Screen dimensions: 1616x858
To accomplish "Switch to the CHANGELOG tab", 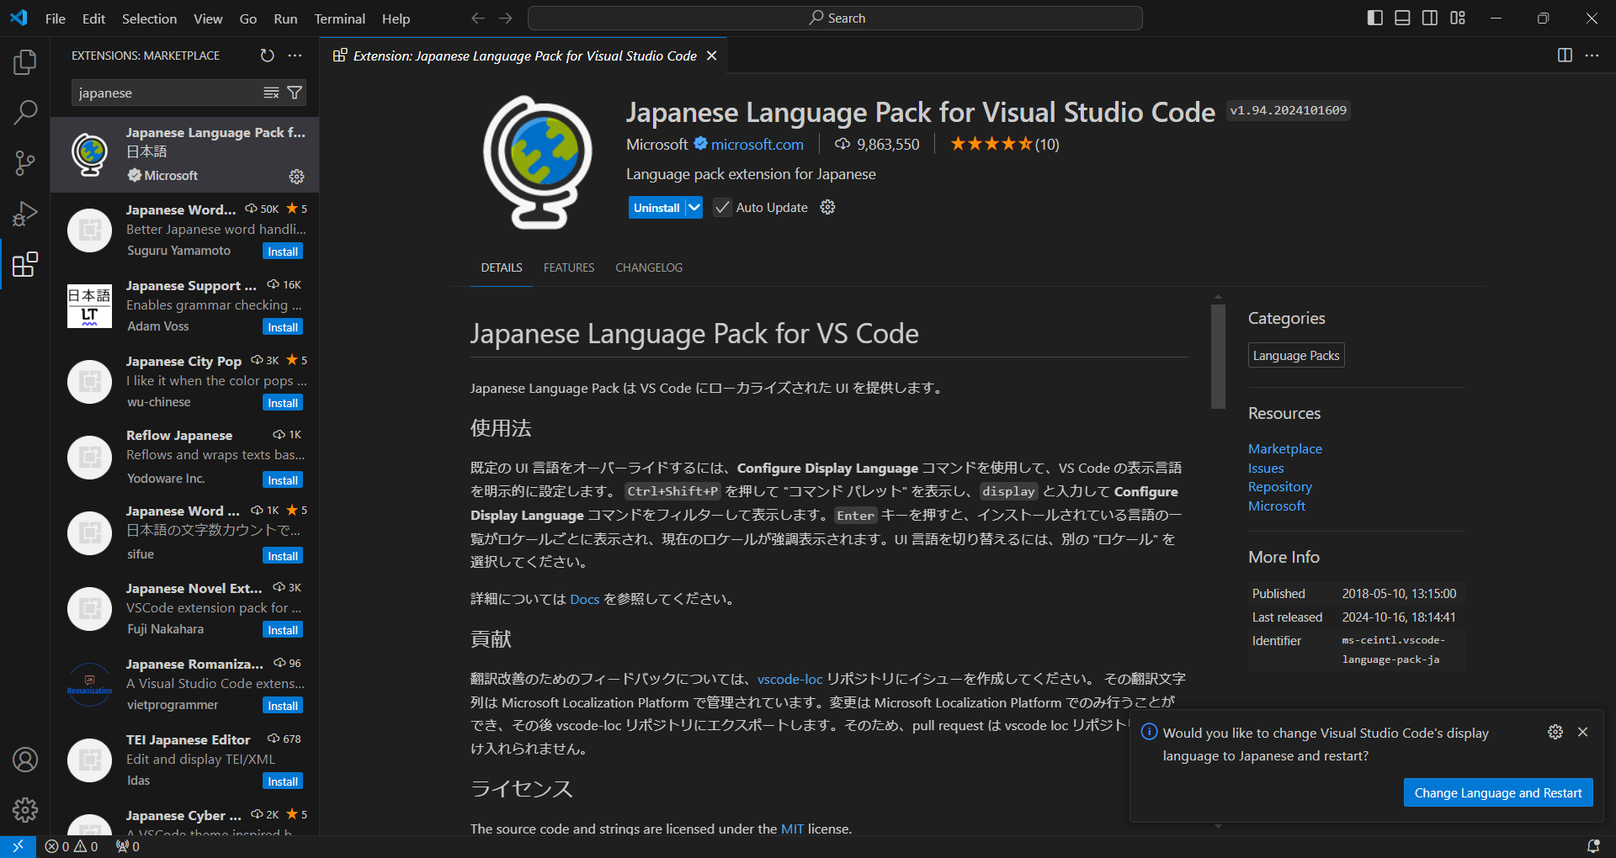I will pyautogui.click(x=649, y=267).
